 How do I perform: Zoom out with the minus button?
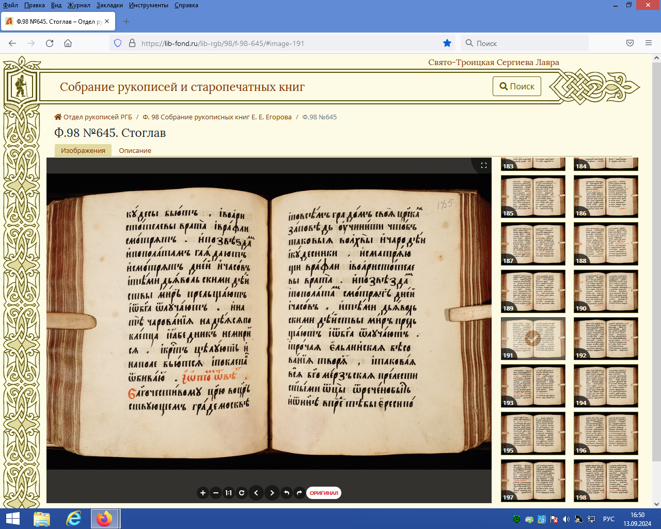pos(216,493)
